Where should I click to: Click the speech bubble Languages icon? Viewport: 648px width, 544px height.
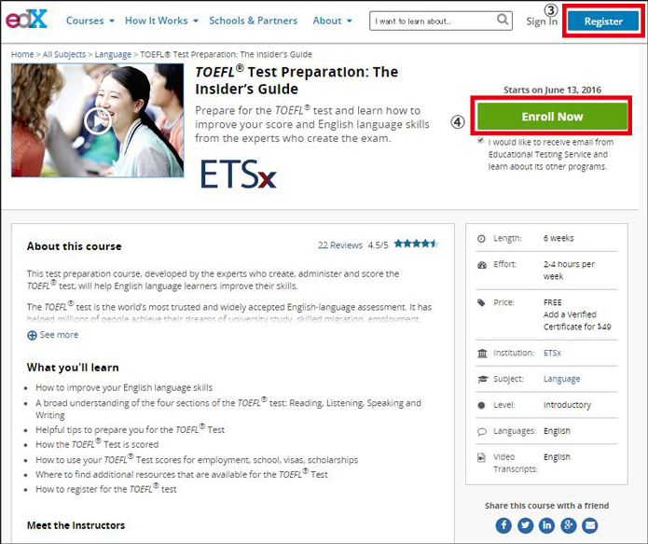[482, 431]
